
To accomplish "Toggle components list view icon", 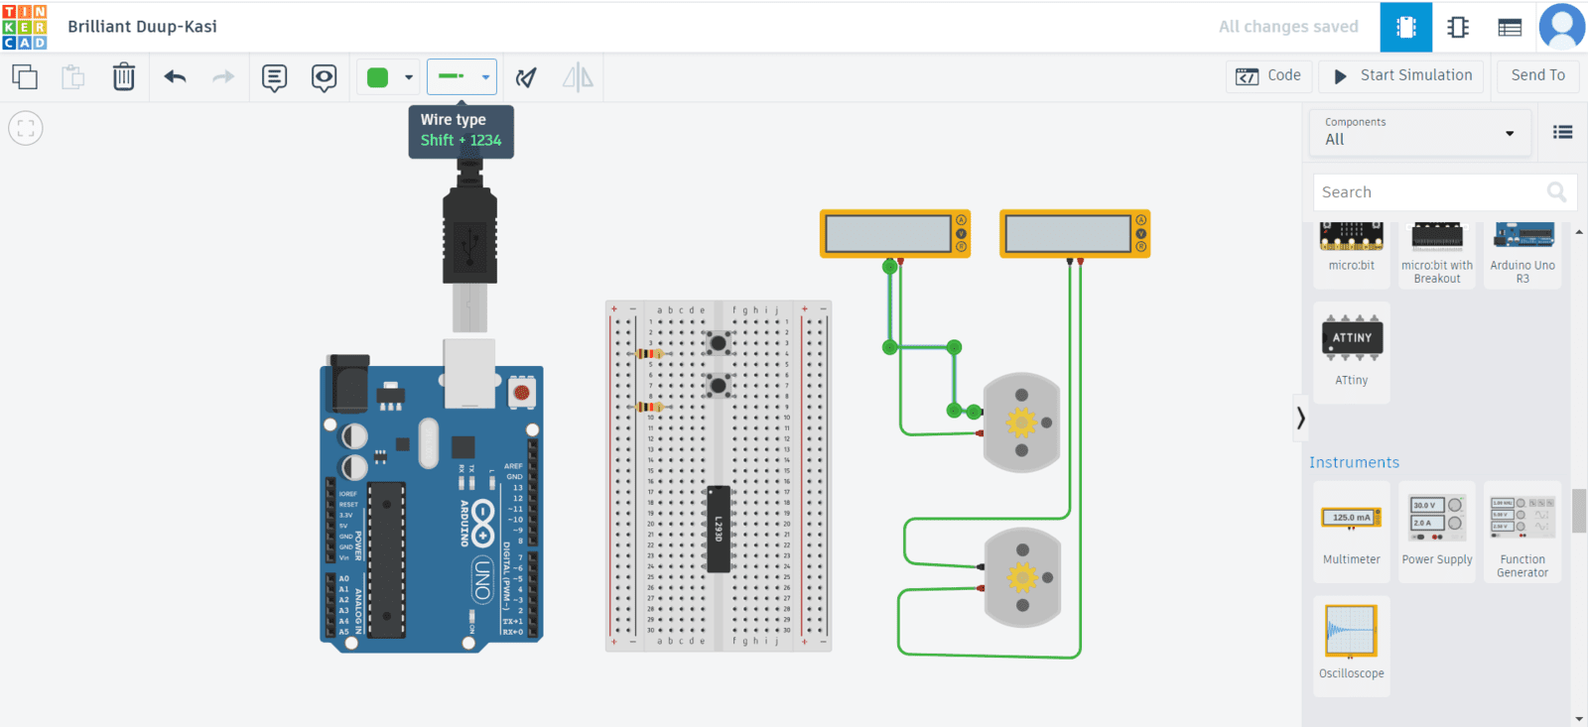I will pyautogui.click(x=1563, y=132).
